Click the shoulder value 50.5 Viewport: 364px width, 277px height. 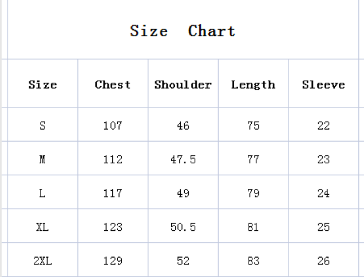pyautogui.click(x=183, y=226)
